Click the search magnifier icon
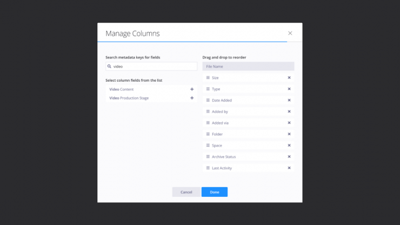This screenshot has height=225, width=400. click(x=110, y=67)
